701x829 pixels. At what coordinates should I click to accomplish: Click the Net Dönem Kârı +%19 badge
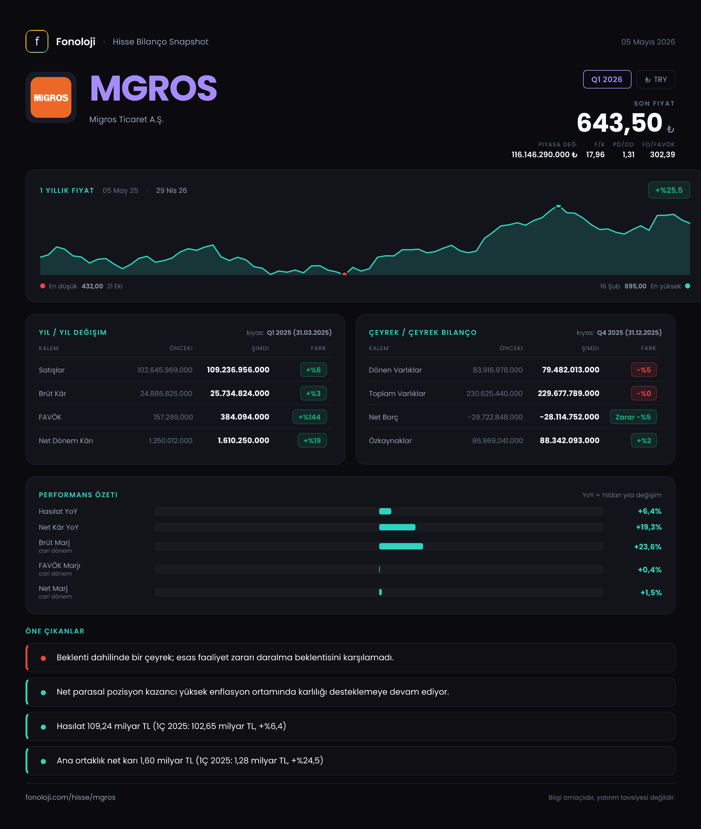[312, 440]
